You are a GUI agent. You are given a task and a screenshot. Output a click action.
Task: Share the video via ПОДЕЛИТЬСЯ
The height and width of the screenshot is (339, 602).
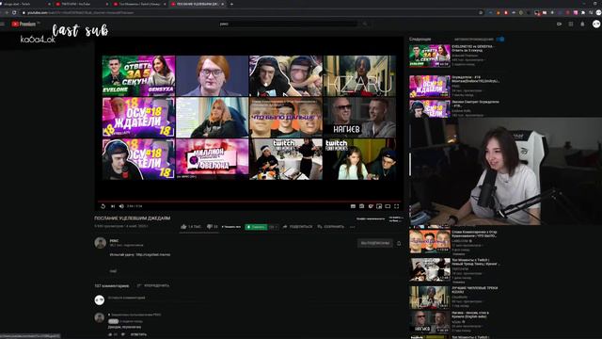click(x=297, y=227)
